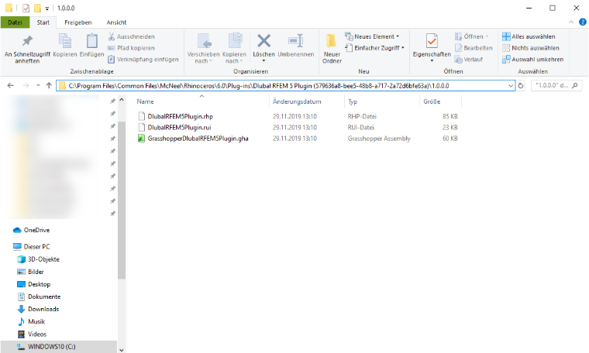Open Videos folder
The width and height of the screenshot is (589, 353).
37,334
